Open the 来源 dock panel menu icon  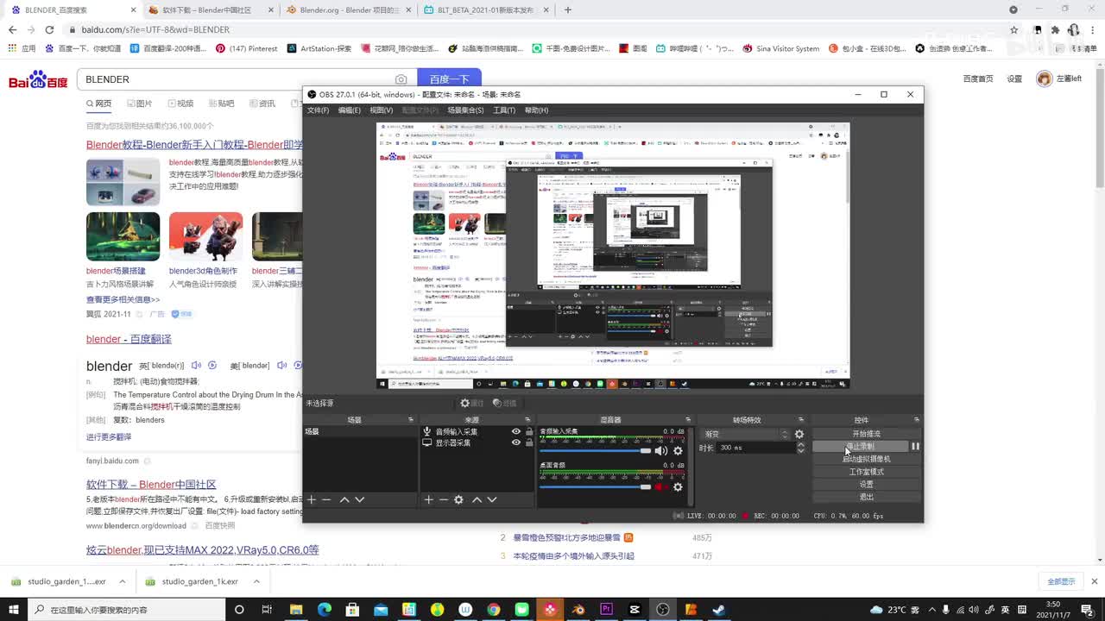point(528,420)
